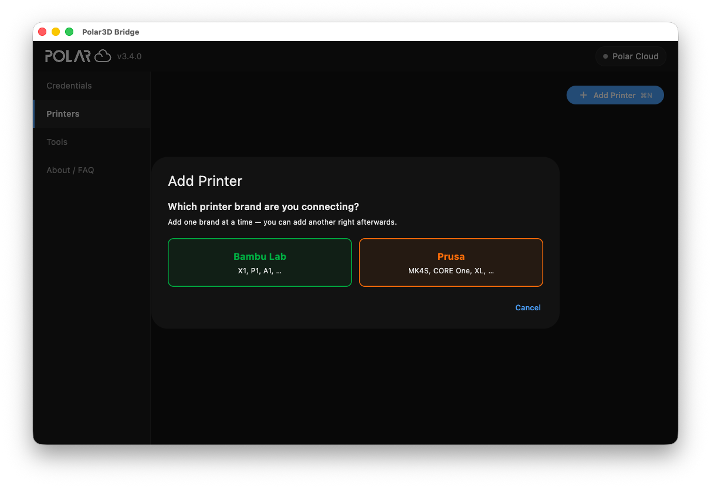Viewport: 711px width, 488px height.
Task: Open the Tools sidebar section
Action: pyautogui.click(x=92, y=142)
